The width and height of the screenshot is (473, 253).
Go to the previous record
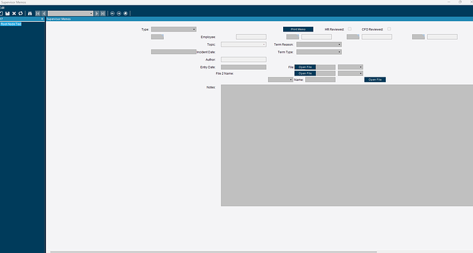point(44,13)
